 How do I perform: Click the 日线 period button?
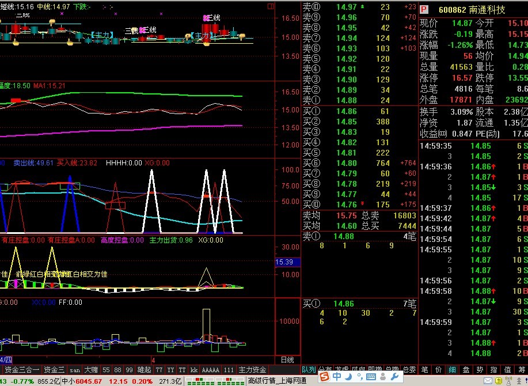coord(287,359)
